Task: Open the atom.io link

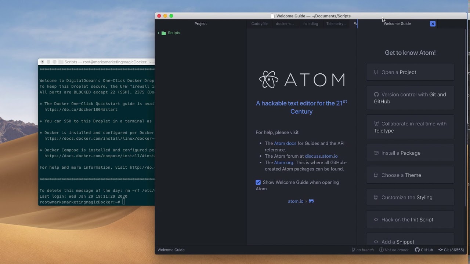Action: pyautogui.click(x=296, y=201)
